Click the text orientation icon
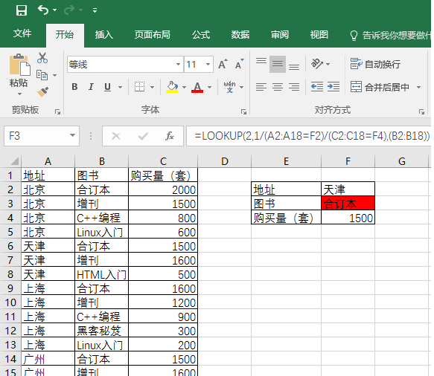The image size is (434, 376). coord(317,64)
